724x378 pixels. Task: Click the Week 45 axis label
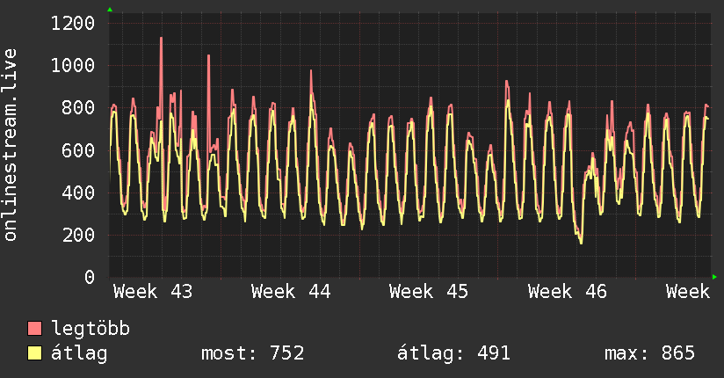click(x=429, y=292)
